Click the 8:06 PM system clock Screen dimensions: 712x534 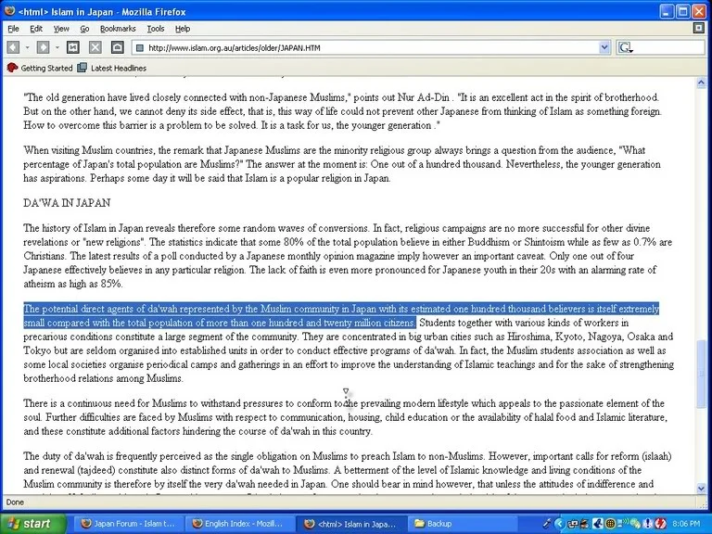click(686, 524)
